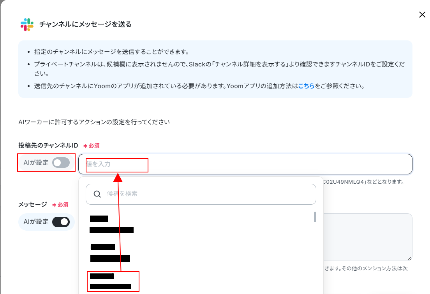
Task: Click the red 必須 mark beside チャンネルID
Action: [91, 146]
